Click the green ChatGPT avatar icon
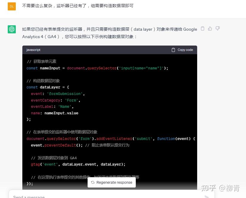Screen dimensions: 246x198 click(12, 30)
